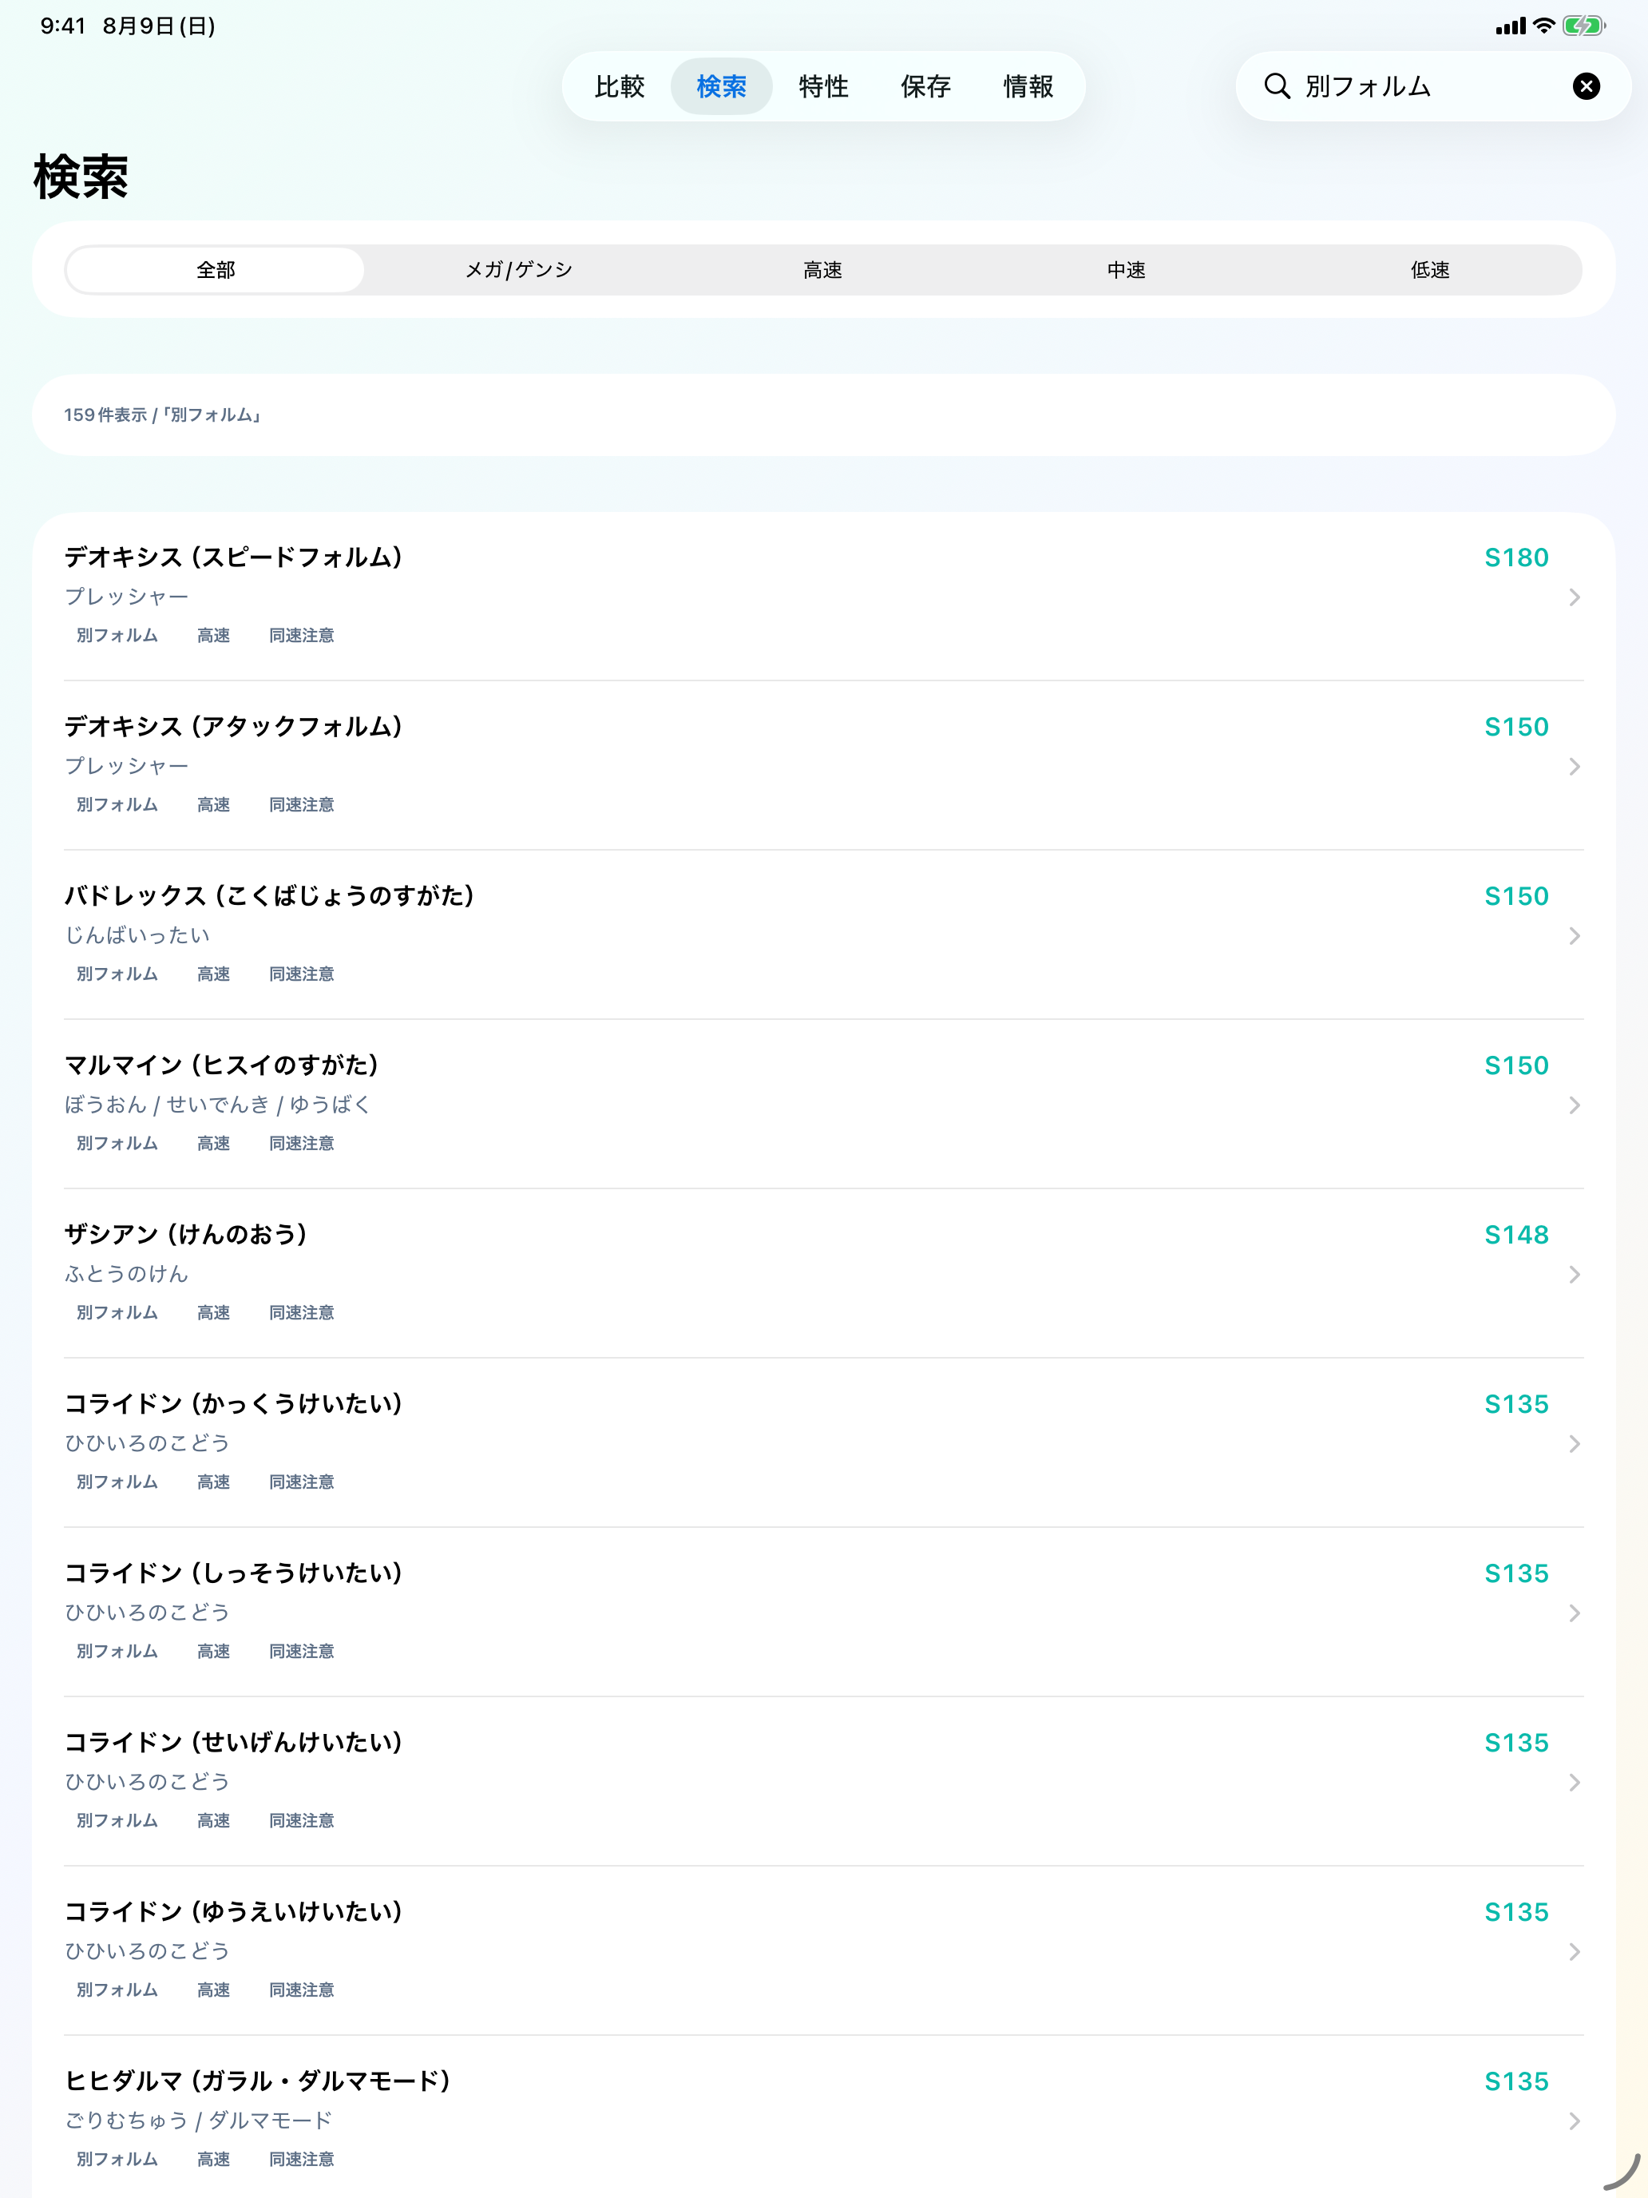Select the メガ/ゲンシ filter segment
The width and height of the screenshot is (1648, 2198).
click(x=518, y=270)
